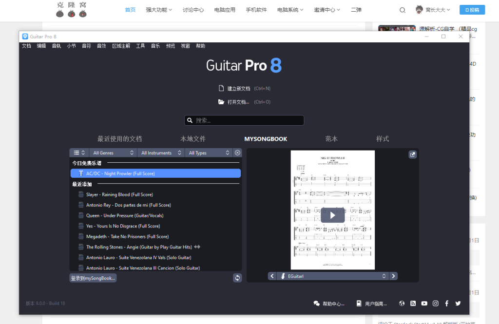
Task: Open the YouTube icon
Action: (x=424, y=304)
